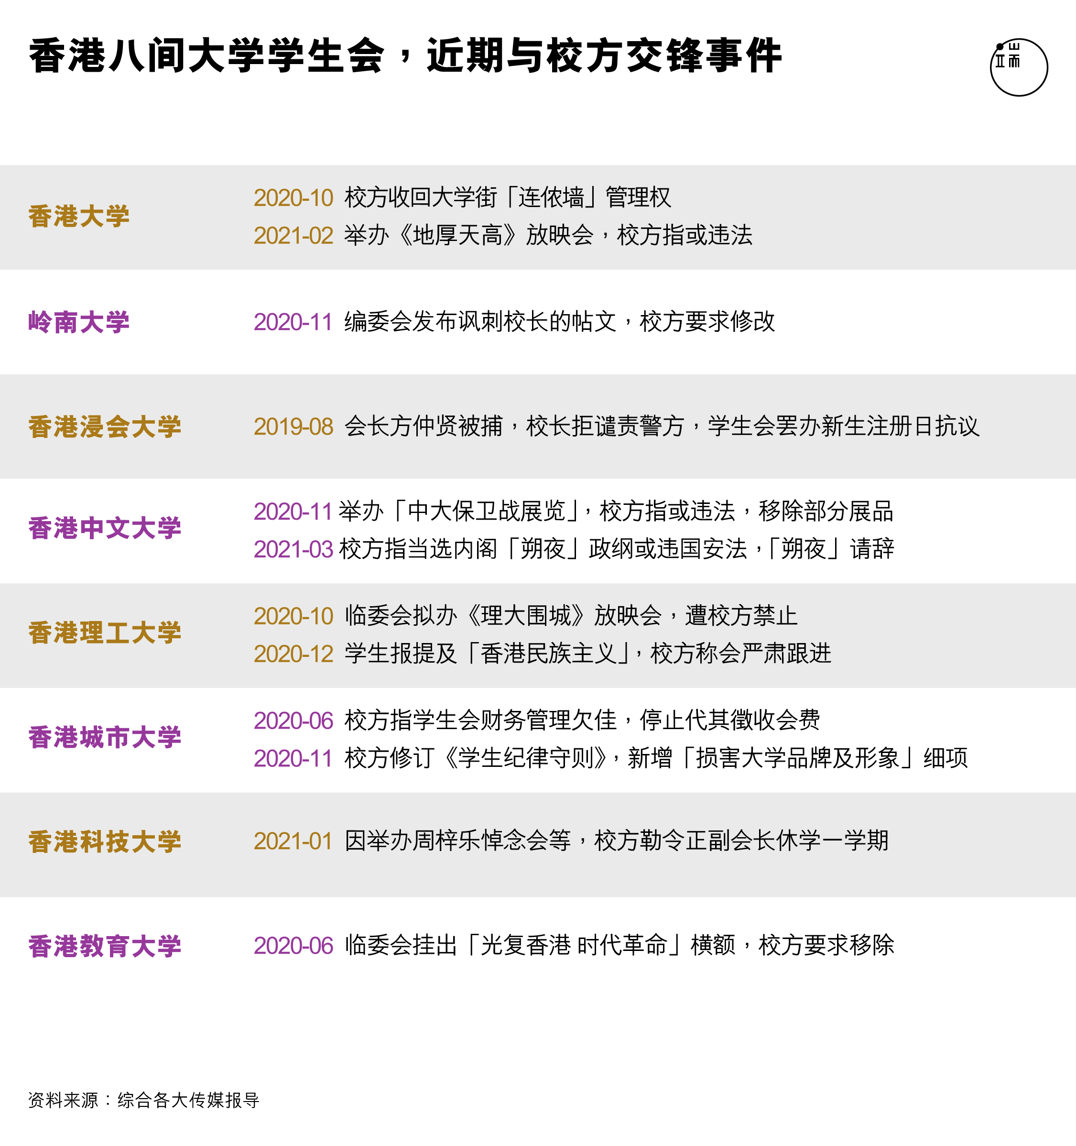This screenshot has width=1076, height=1146.
Task: Click text 校方指学生会财务管理欠佳，停止代其徵收会费
Action: click(582, 720)
